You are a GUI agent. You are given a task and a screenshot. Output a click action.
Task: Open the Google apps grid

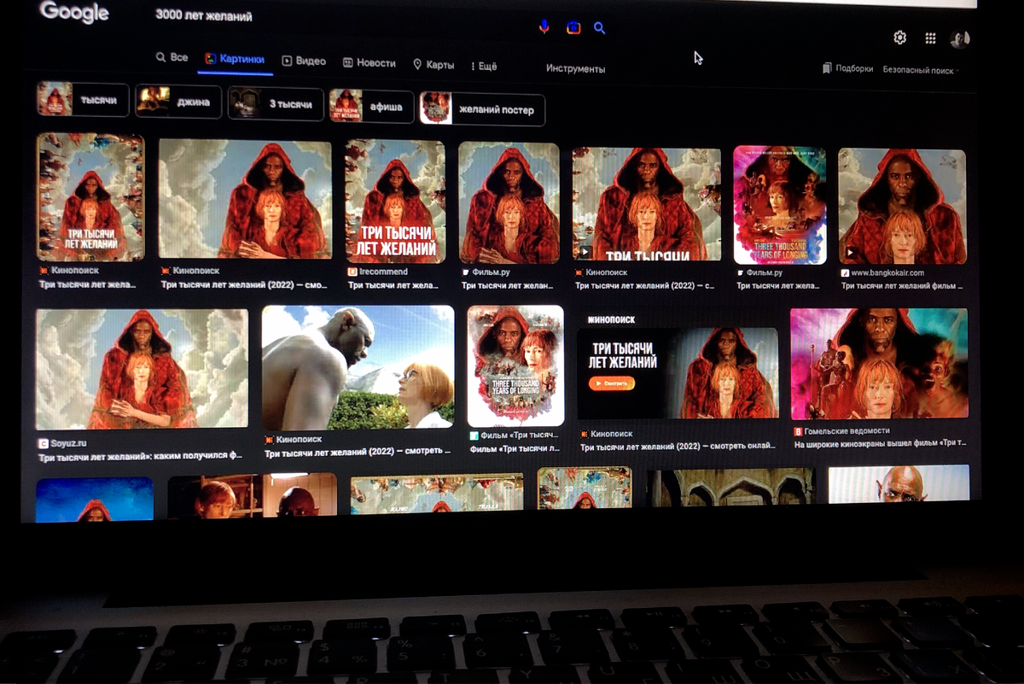point(930,38)
